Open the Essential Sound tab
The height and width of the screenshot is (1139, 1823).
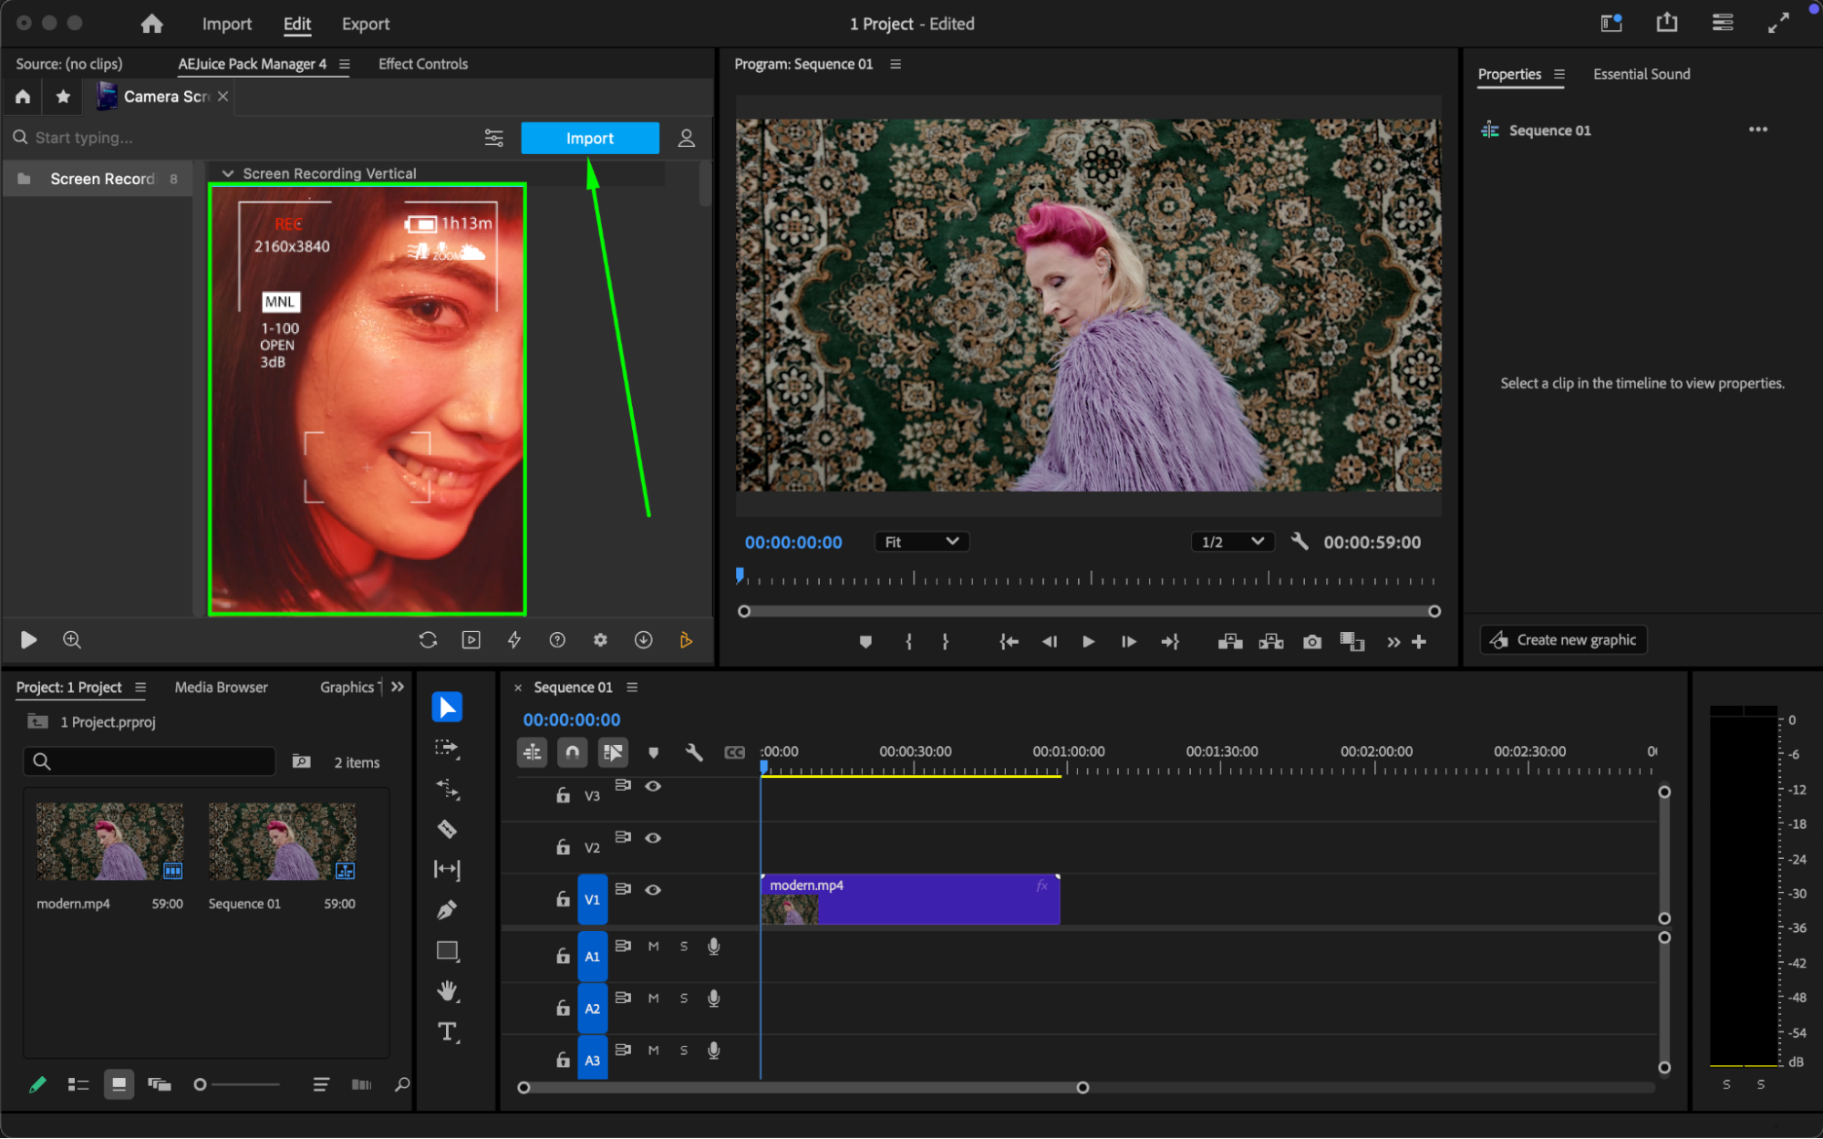(x=1641, y=74)
